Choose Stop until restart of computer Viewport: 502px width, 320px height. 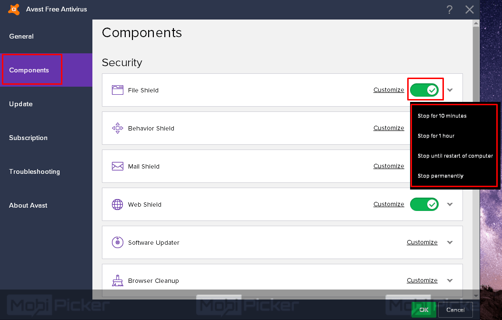click(454, 156)
